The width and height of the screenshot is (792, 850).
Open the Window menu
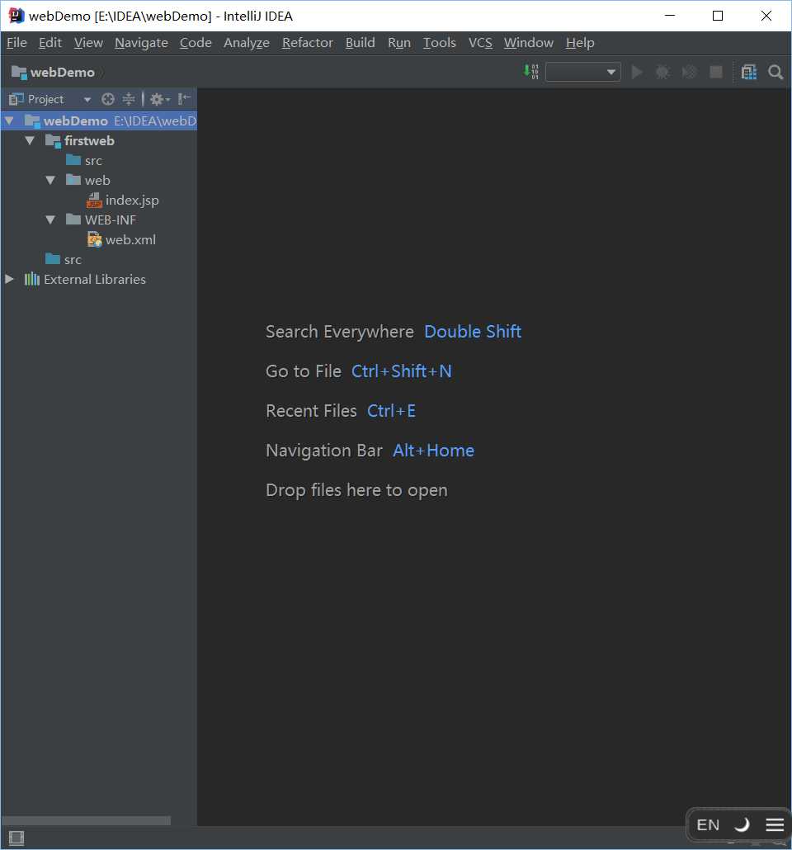tap(529, 43)
